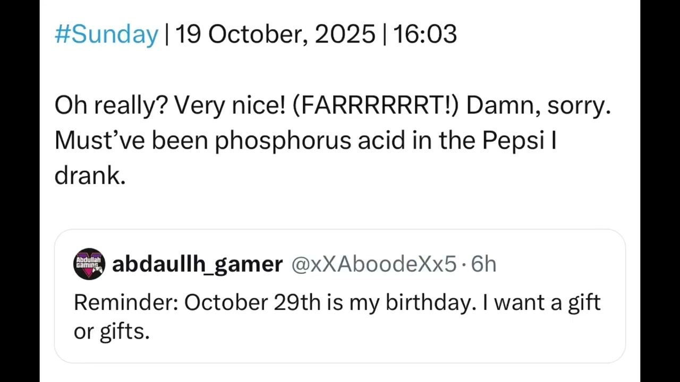Viewport: 680px width, 382px height.
Task: Click the 16:03 time text
Action: coord(425,34)
